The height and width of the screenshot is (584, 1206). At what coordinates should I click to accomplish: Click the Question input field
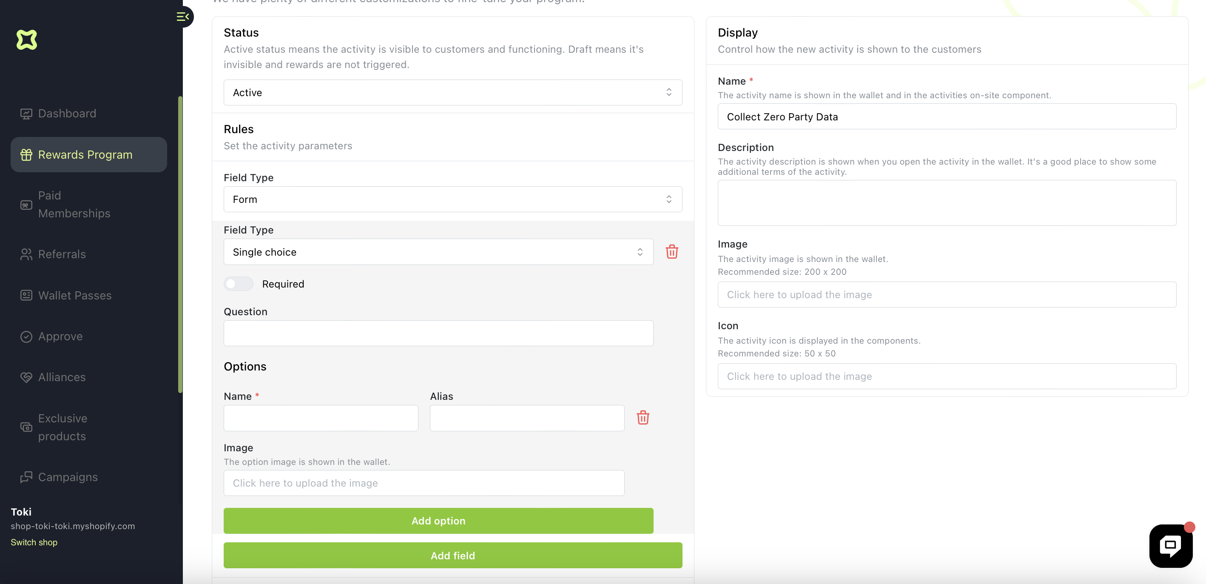click(x=438, y=333)
